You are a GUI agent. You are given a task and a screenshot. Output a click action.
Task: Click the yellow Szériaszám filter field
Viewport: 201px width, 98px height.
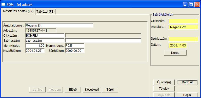pos(184,39)
